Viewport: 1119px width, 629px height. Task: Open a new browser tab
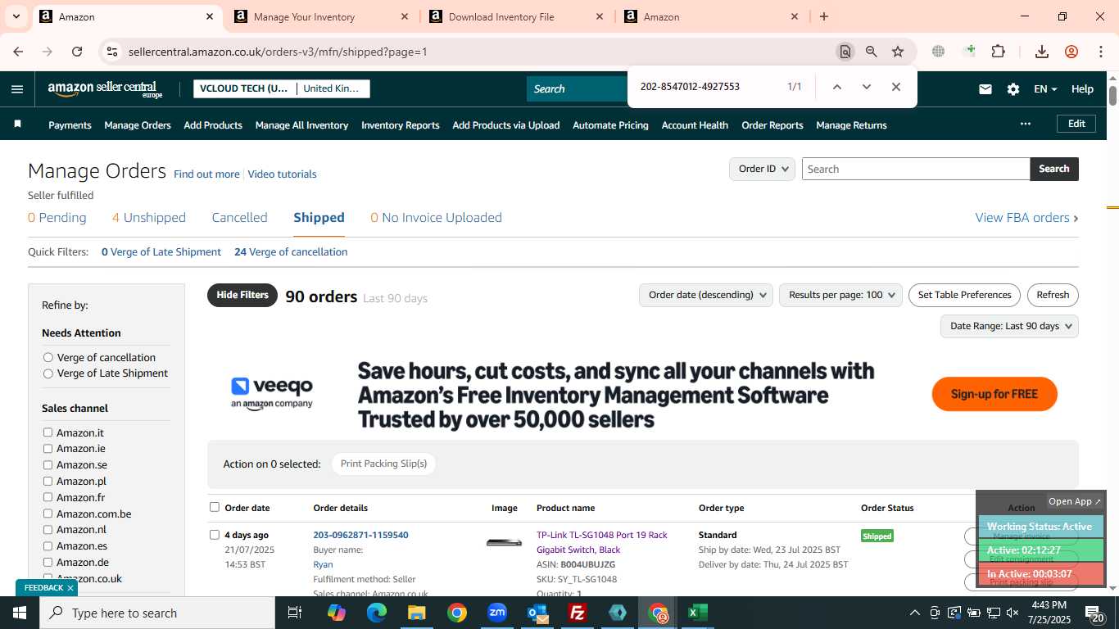824,16
